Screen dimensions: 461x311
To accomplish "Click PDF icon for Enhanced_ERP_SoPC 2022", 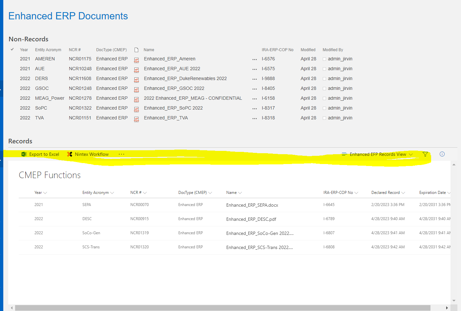I will coord(136,109).
